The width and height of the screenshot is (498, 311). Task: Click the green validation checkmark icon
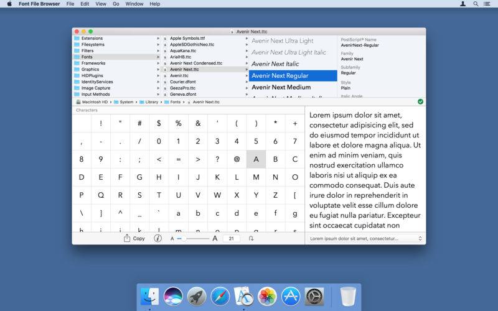(421, 101)
